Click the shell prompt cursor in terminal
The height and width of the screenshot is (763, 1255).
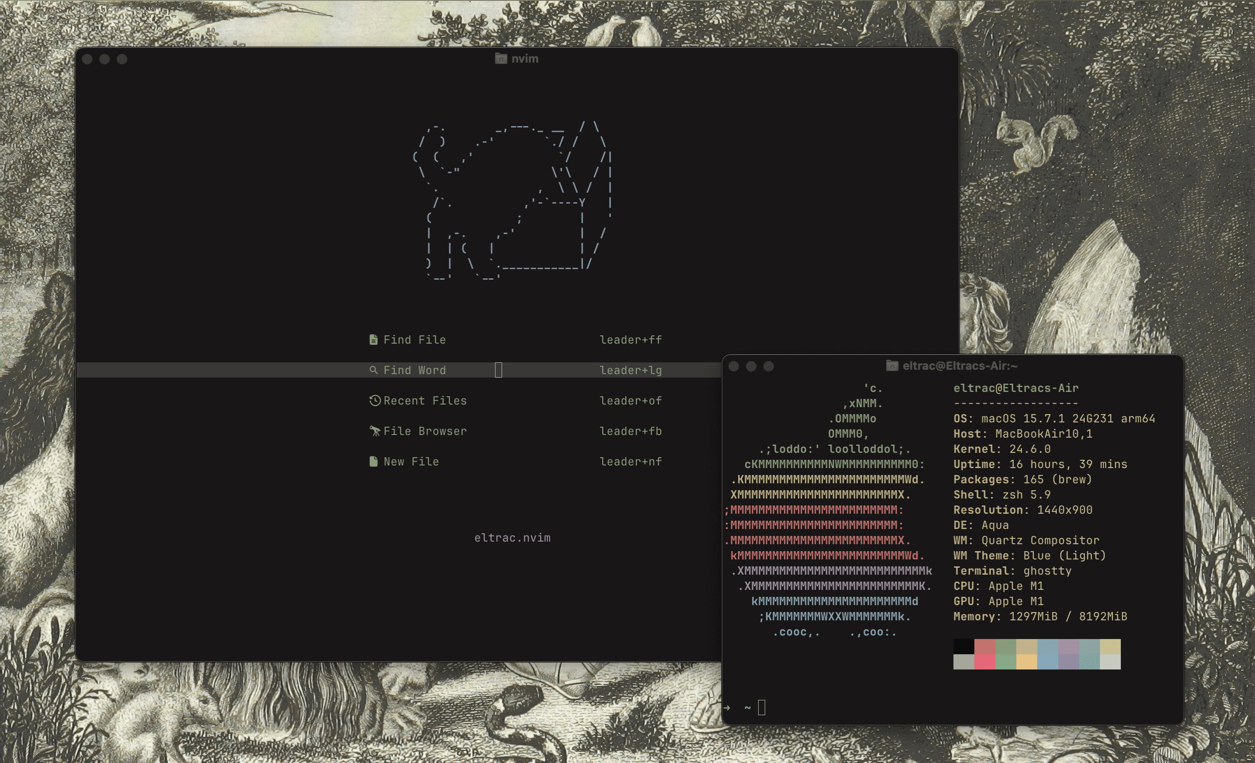(x=762, y=708)
